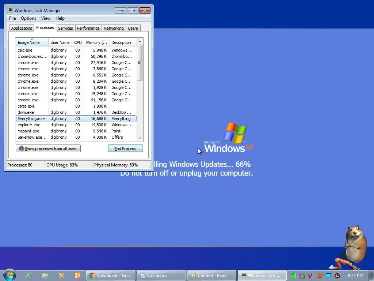Sort processes by the CPU column header

(x=78, y=42)
